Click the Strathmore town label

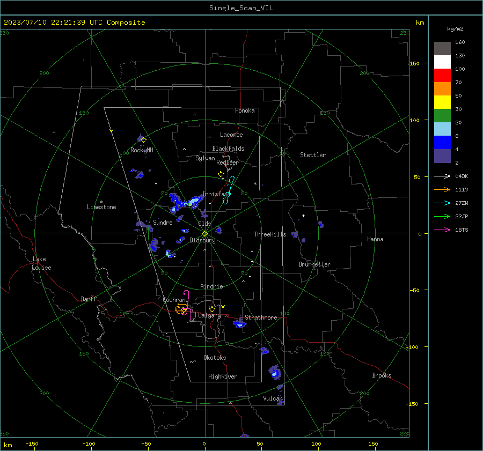point(261,317)
